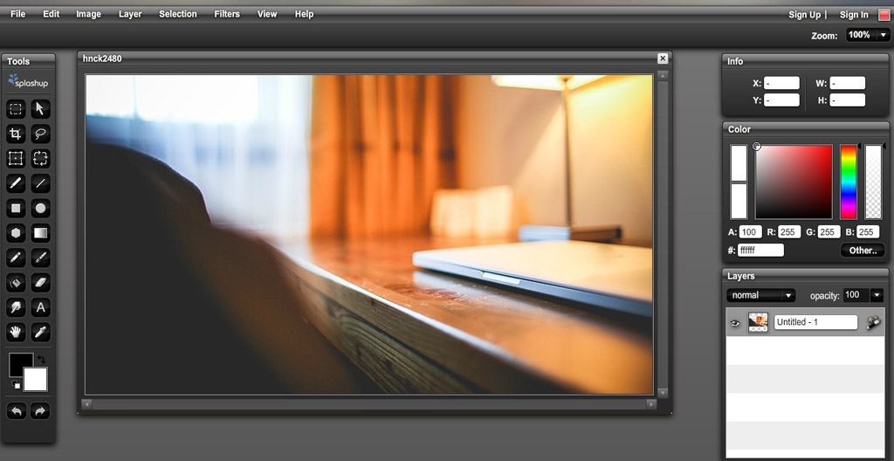Click the lower white swatch in Color panel
The height and width of the screenshot is (461, 894).
739,201
